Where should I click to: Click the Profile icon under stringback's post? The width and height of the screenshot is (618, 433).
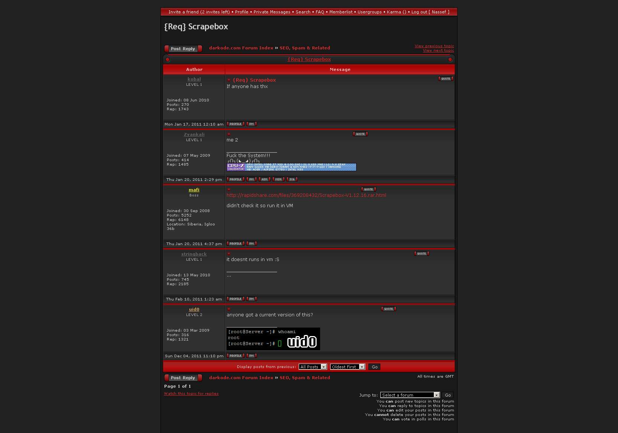click(235, 299)
